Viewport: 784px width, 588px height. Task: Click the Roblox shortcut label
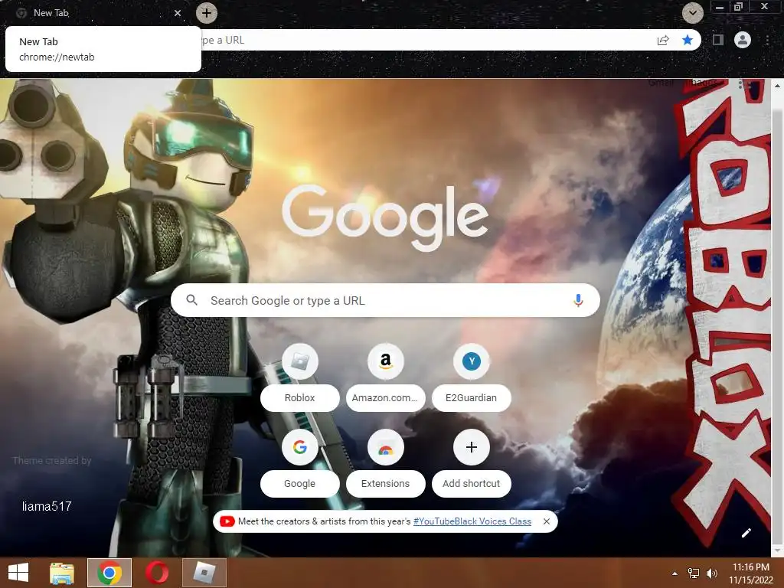299,398
